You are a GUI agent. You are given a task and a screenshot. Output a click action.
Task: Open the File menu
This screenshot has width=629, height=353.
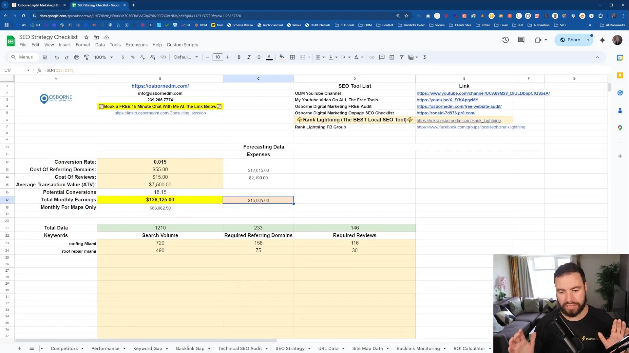23,45
